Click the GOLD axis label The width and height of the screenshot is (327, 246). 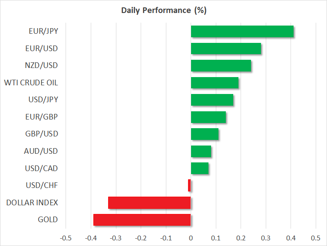48,220
